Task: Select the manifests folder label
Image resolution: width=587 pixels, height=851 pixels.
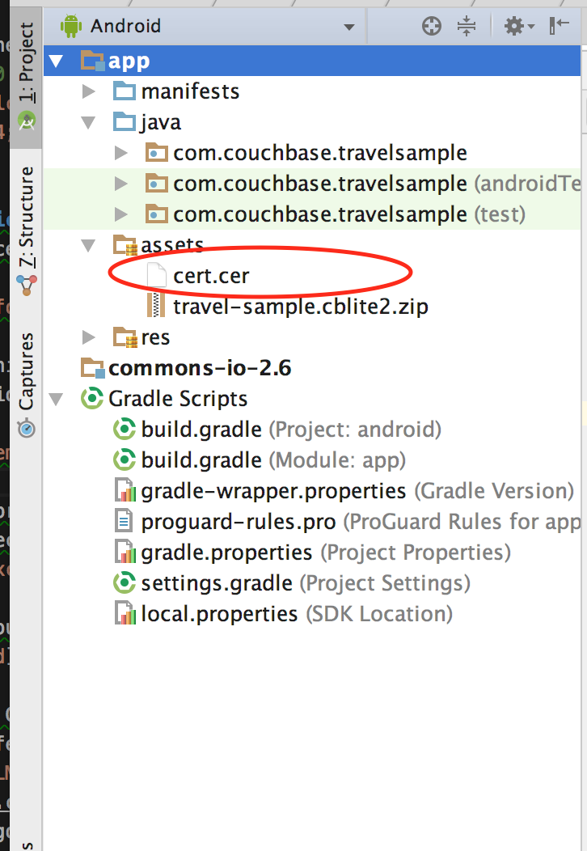Action: (190, 91)
